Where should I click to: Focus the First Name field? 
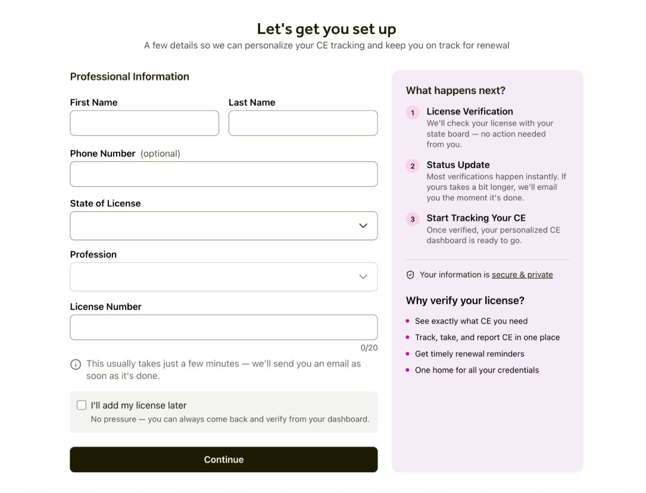click(x=144, y=123)
